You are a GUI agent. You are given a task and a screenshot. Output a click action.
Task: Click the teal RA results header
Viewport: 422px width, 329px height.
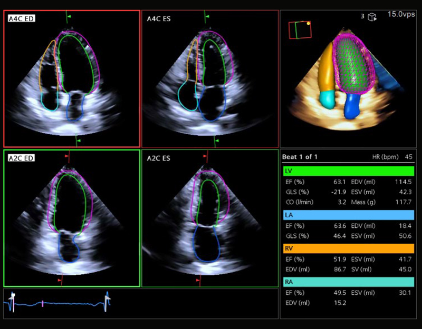pos(348,282)
